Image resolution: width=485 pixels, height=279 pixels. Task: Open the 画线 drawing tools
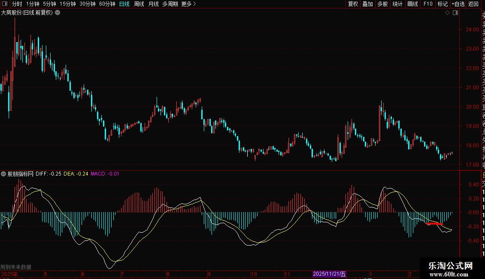click(412, 4)
